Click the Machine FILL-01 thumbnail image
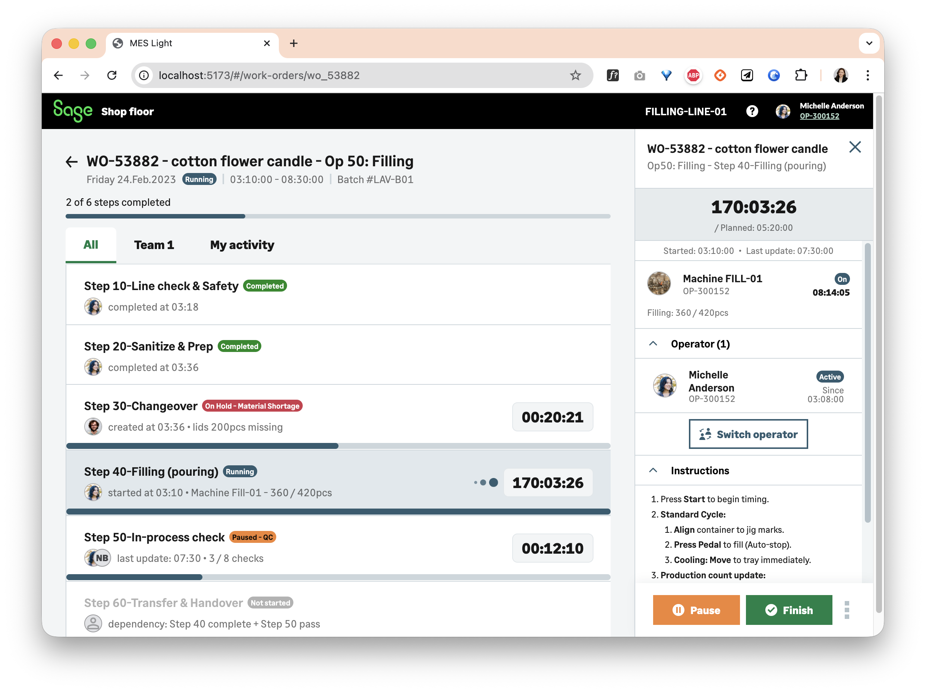This screenshot has width=926, height=692. coord(659,284)
